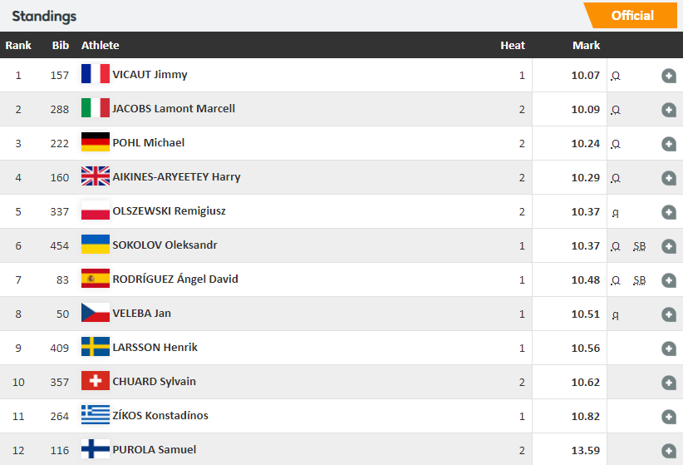683x465 pixels.
Task: Click plus icon for AIKINES-ARYEETEY Harry
Action: coord(669,177)
